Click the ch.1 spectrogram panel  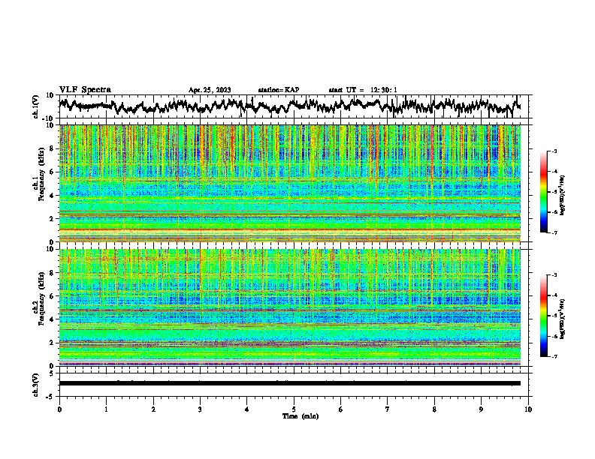pyautogui.click(x=290, y=183)
